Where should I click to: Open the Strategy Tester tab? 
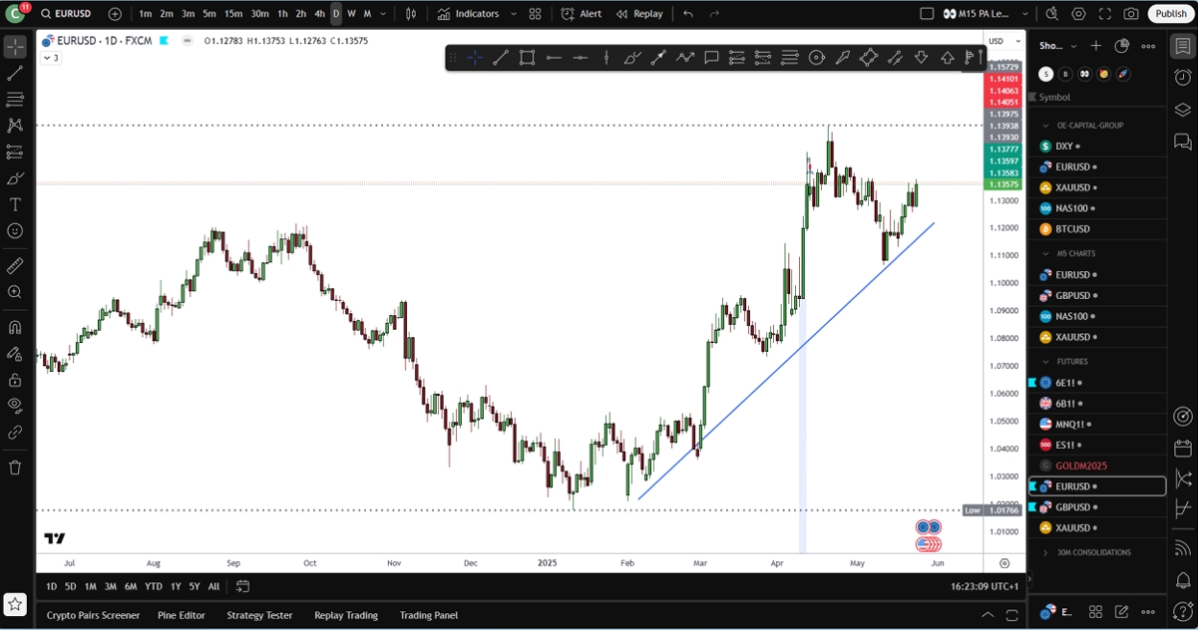click(x=259, y=615)
